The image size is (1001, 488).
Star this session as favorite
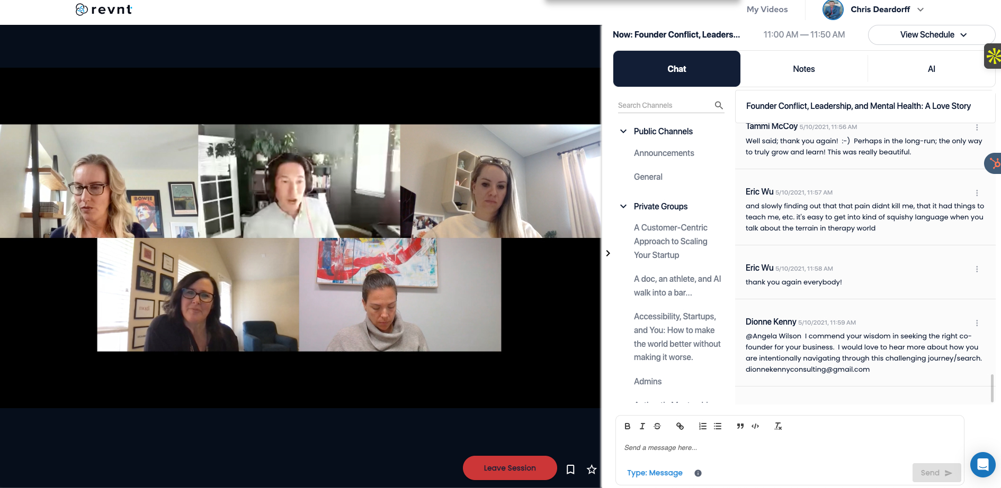[592, 469]
